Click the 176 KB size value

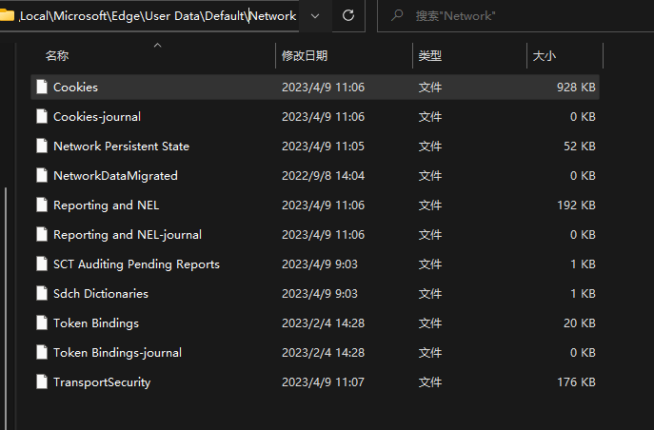pyautogui.click(x=576, y=382)
